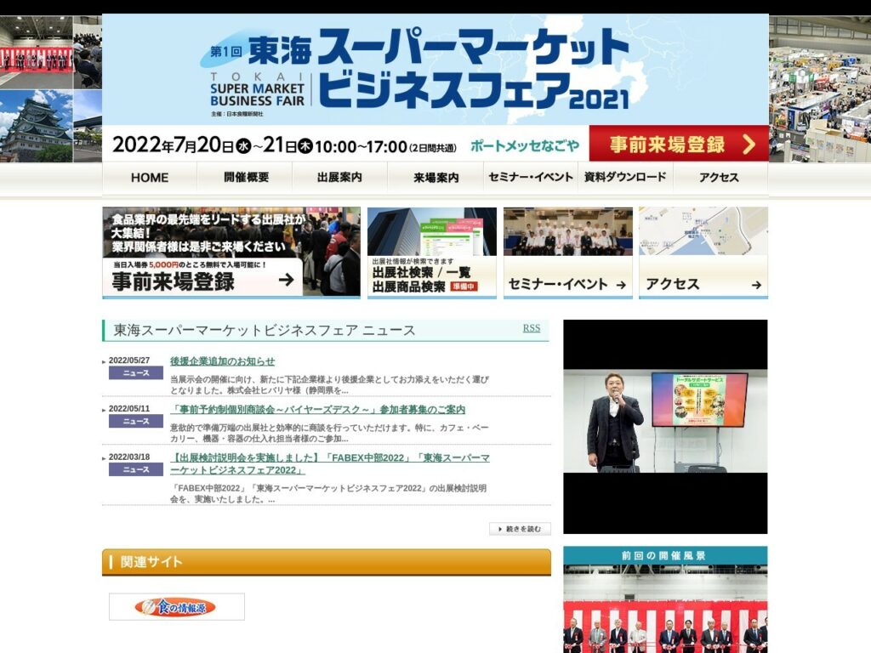The width and height of the screenshot is (871, 653).
Task: Click the 東海スーパーマーケットビジネスフェア ニュース heading
Action: tap(265, 331)
